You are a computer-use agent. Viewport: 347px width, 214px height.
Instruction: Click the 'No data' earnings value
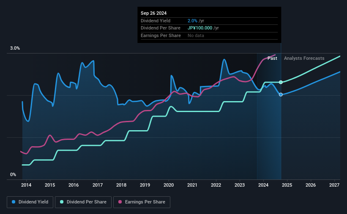[196, 35]
